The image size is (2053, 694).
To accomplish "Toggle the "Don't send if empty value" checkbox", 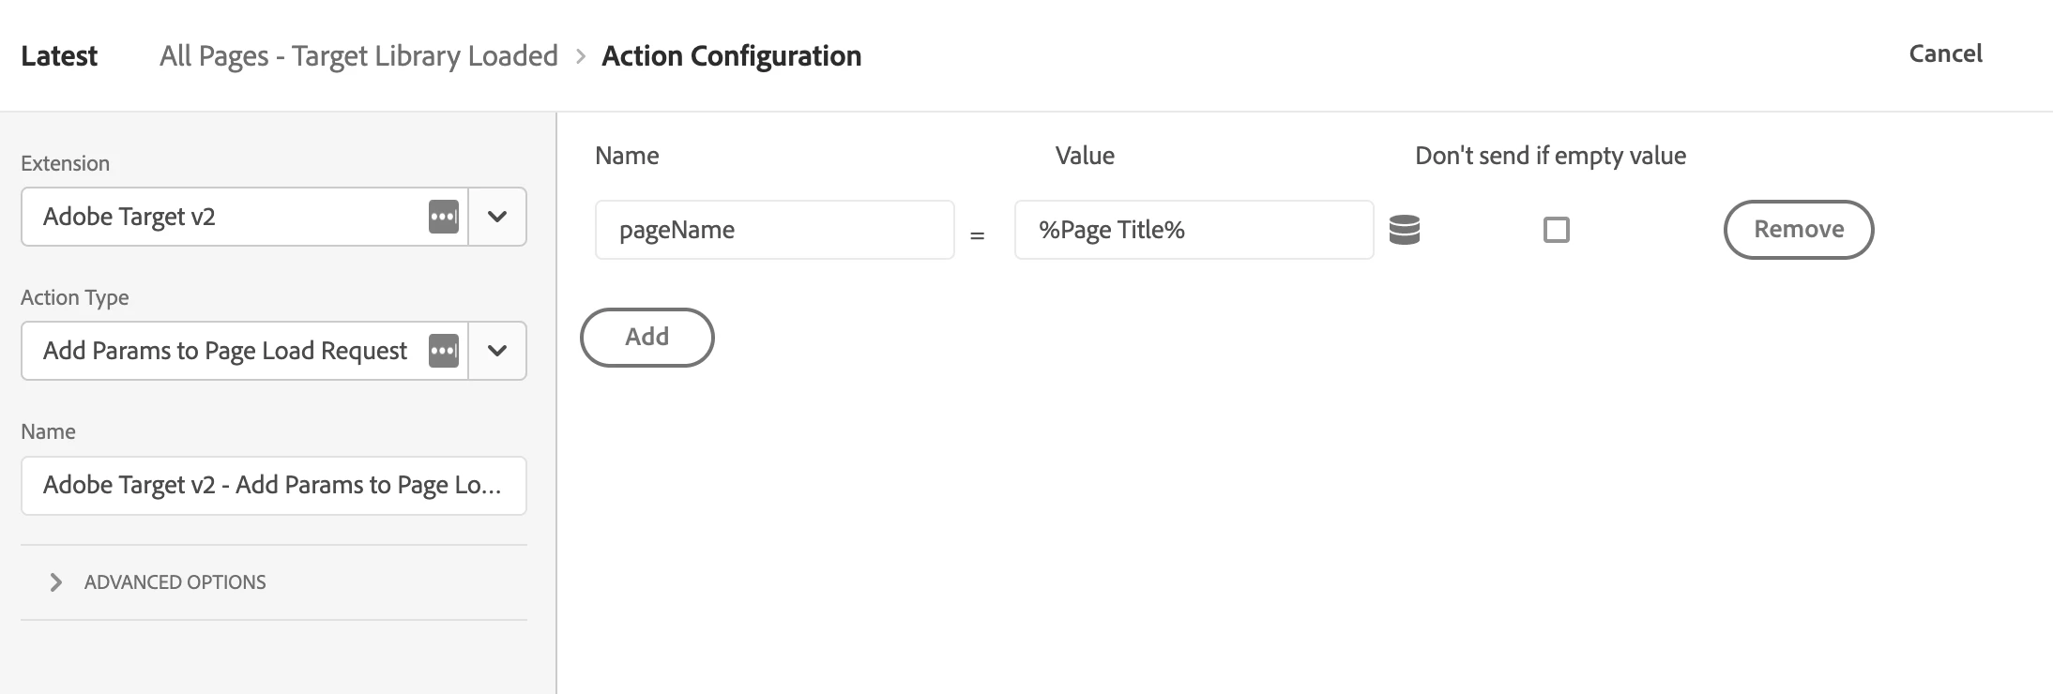I will 1556,230.
